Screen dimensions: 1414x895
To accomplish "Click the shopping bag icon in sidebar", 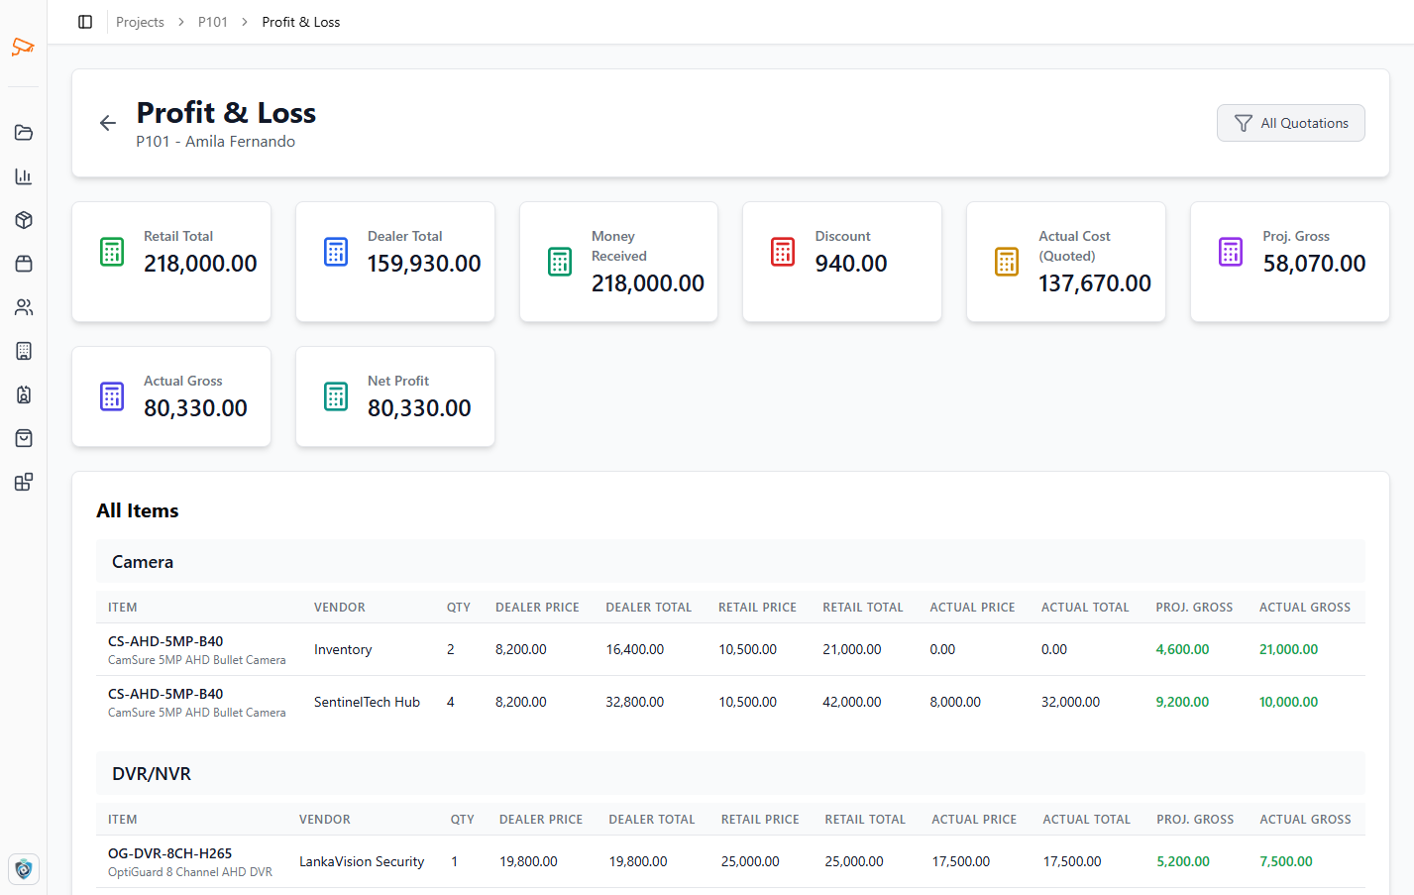I will (x=23, y=437).
